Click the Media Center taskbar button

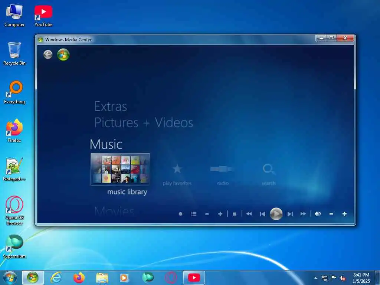(33, 278)
